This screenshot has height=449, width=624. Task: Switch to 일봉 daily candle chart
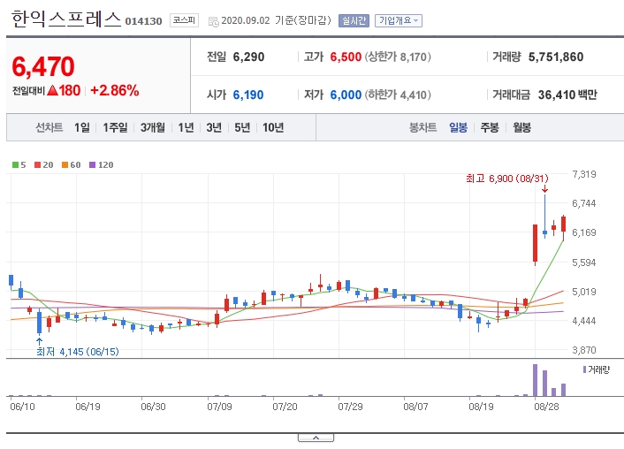[x=458, y=127]
